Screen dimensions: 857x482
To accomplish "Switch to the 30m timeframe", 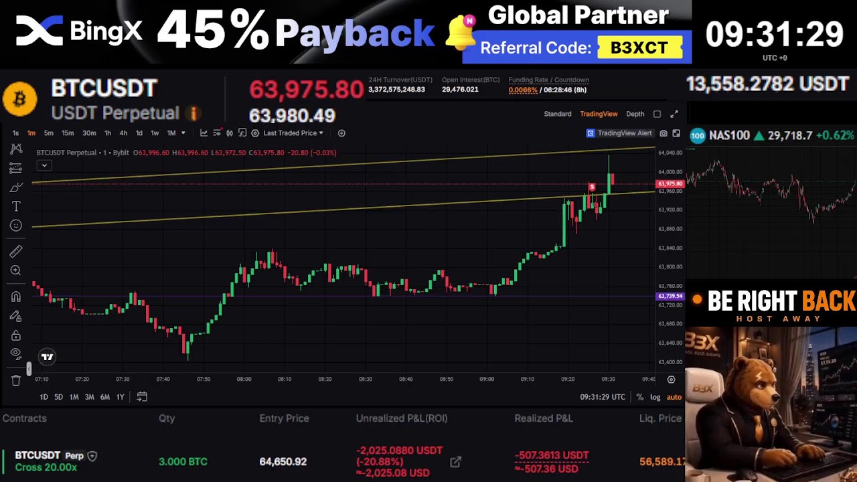I will pyautogui.click(x=89, y=133).
